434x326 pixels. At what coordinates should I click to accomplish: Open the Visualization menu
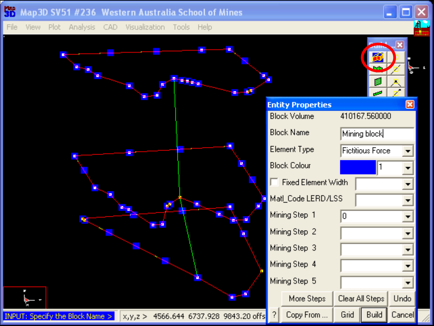click(145, 27)
